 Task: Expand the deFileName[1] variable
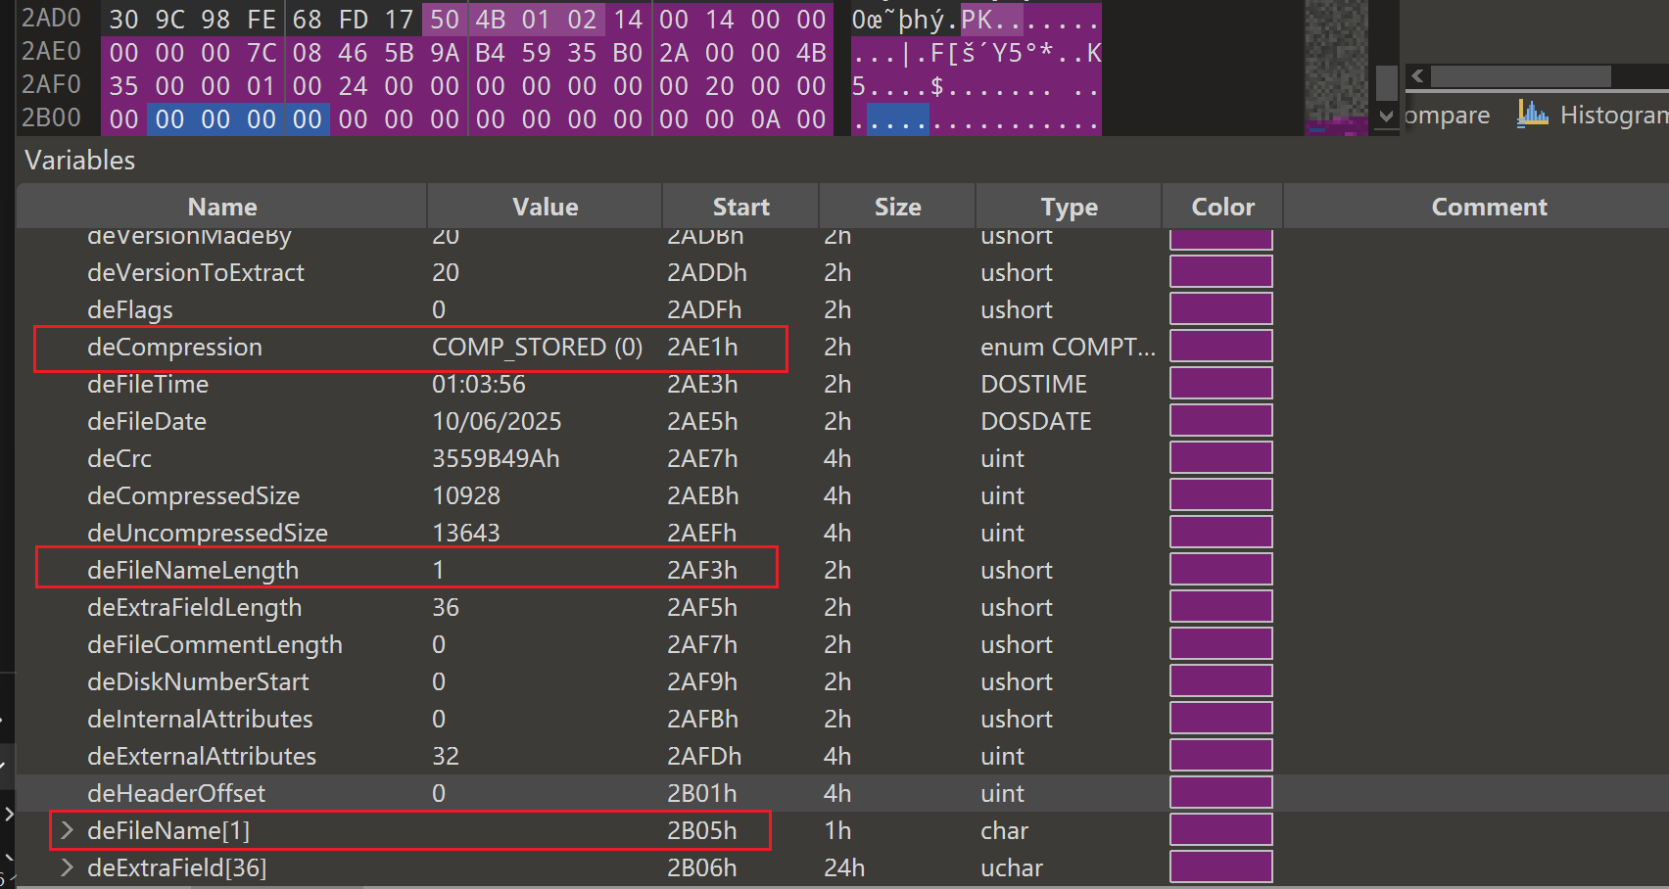click(67, 830)
